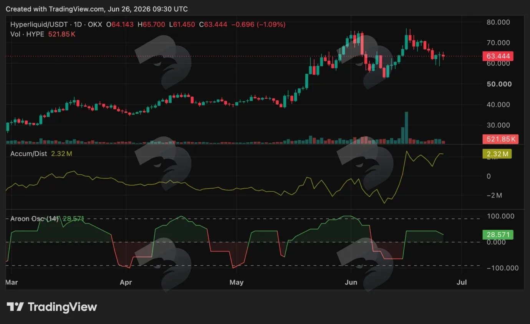530x324 pixels.
Task: Click the high value H65.700
Action: (x=151, y=25)
